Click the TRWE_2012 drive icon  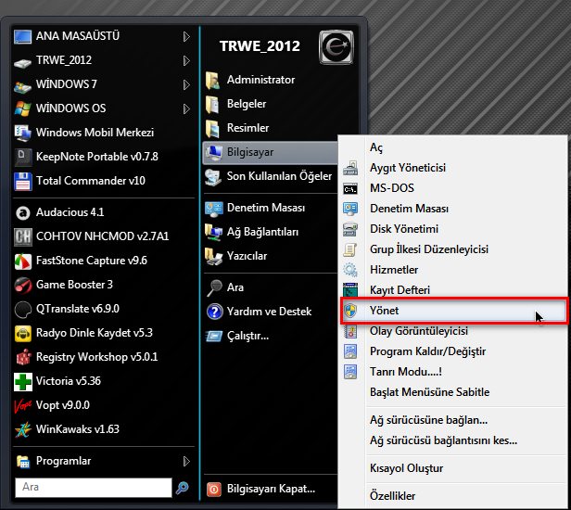pos(22,63)
